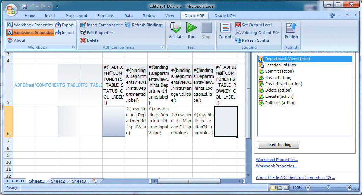Image resolution: width=362 pixels, height=195 pixels.
Task: Validate the workbook
Action: pos(176,31)
